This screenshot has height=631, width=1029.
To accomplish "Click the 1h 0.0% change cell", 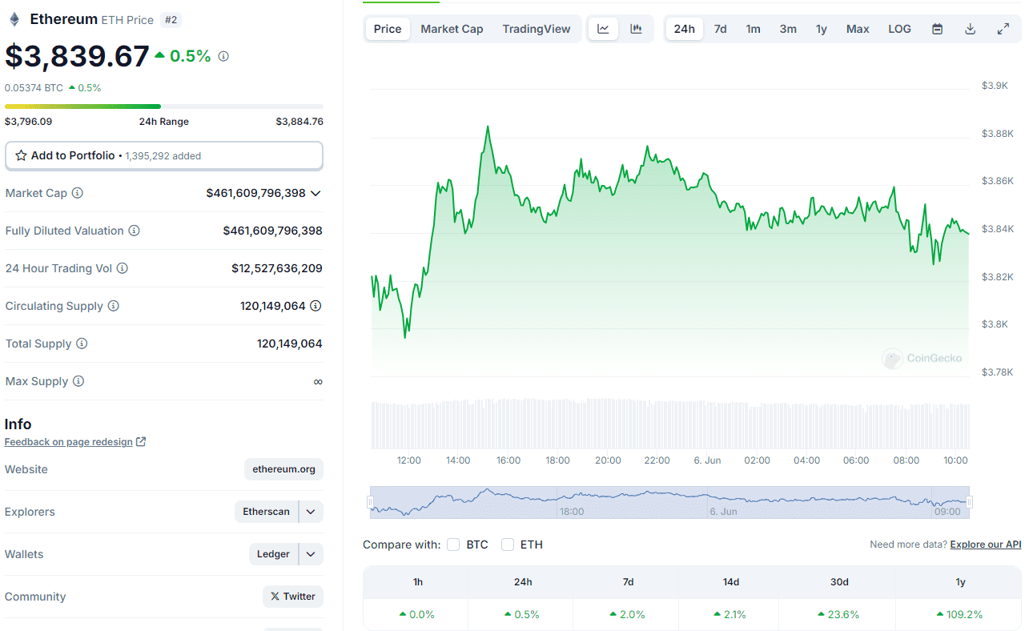I will (x=416, y=615).
